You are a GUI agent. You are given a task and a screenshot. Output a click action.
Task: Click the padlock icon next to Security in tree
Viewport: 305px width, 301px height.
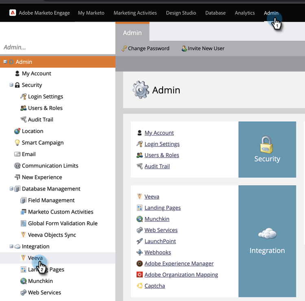click(x=17, y=85)
